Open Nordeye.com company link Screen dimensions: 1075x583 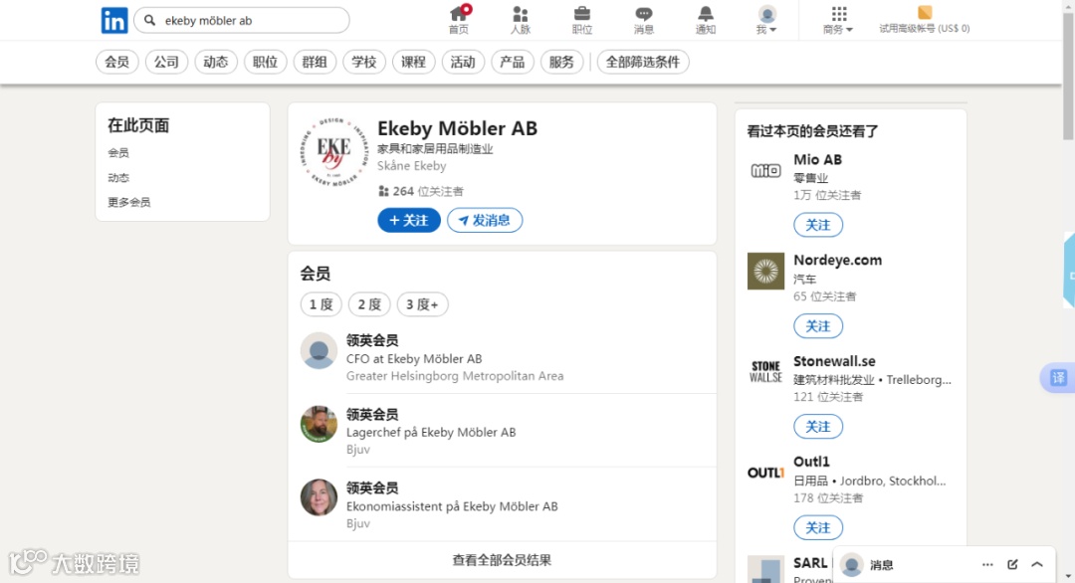tap(838, 261)
